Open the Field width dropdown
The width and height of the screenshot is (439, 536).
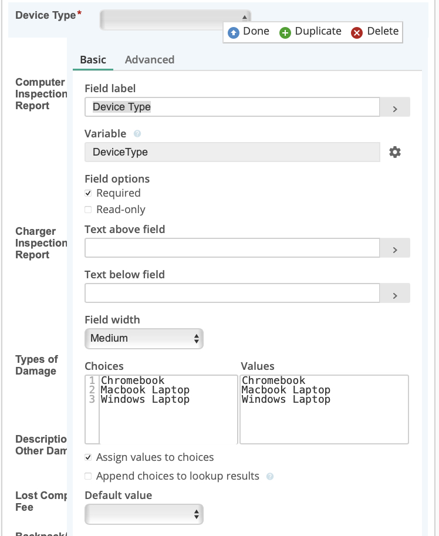tap(144, 338)
